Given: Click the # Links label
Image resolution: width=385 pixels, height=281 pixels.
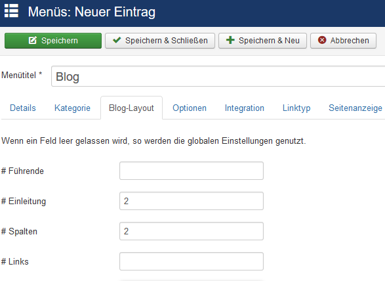Looking at the screenshot, I should click(14, 261).
